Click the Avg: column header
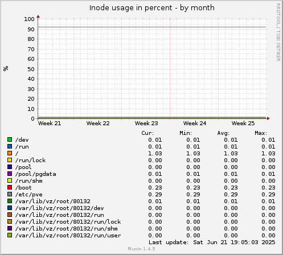The image size is (283, 255). [223, 133]
